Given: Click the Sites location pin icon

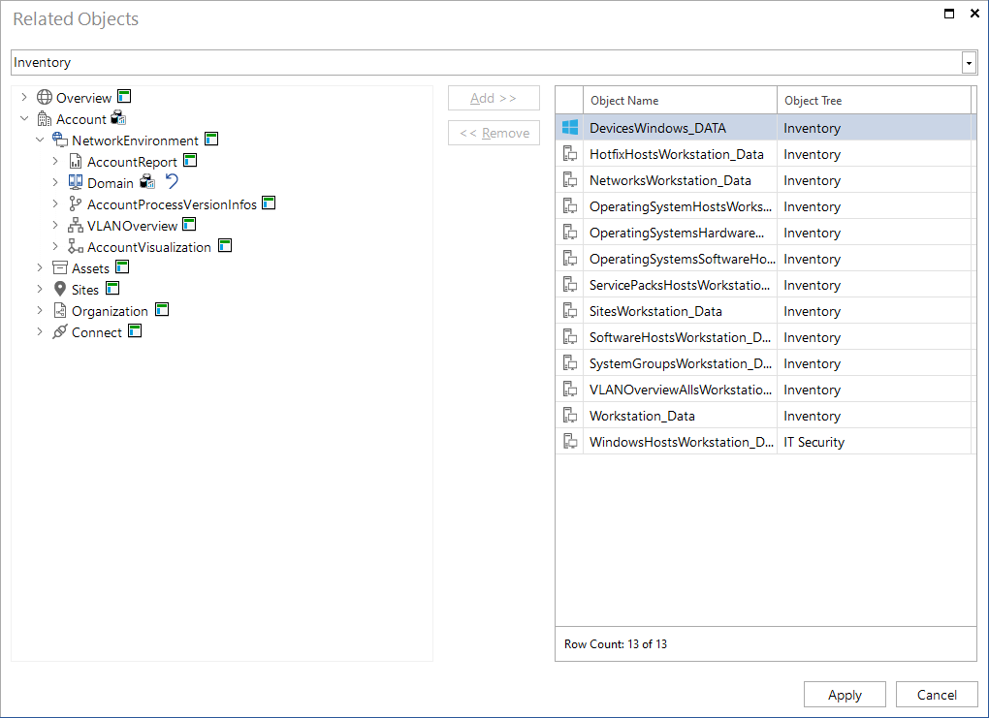Looking at the screenshot, I should (x=60, y=289).
